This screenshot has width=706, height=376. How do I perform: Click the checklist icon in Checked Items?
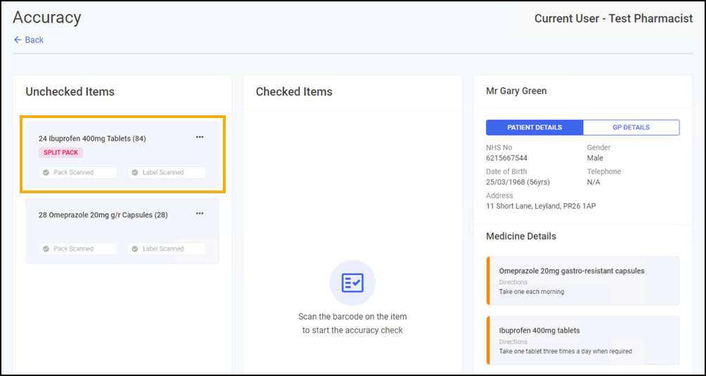(352, 283)
